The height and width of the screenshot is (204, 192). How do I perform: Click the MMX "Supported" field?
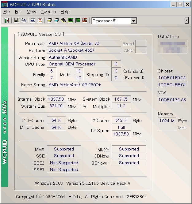point(64,149)
